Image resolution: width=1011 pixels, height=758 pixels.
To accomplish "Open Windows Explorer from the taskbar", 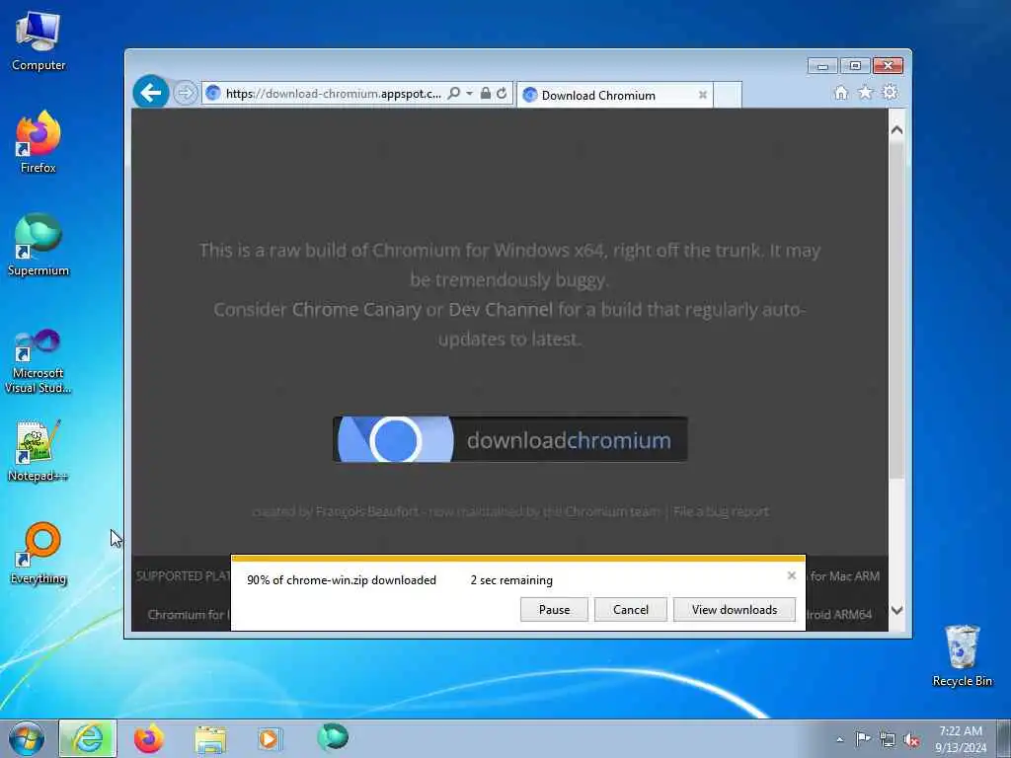I will (210, 738).
